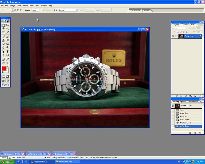Image resolution: width=205 pixels, height=164 pixels.
Task: Open the Brushes palette tab
Action: 146,11
